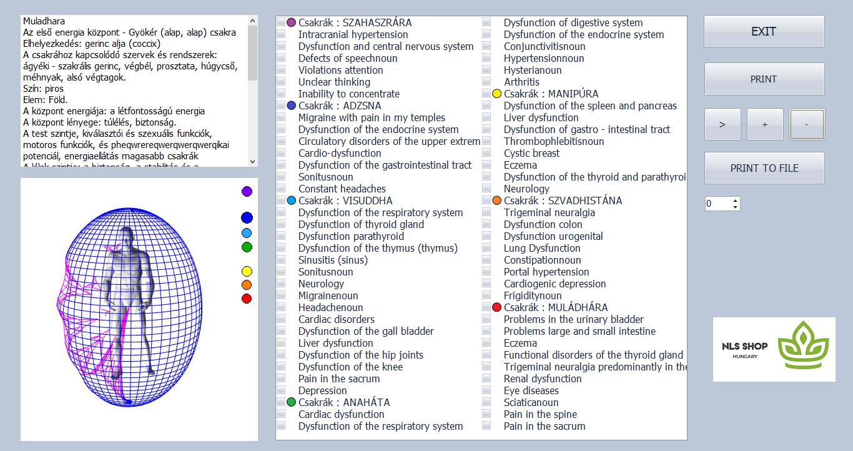Select the row Unclear thinking
This screenshot has width=853, height=451.
pyautogui.click(x=334, y=82)
